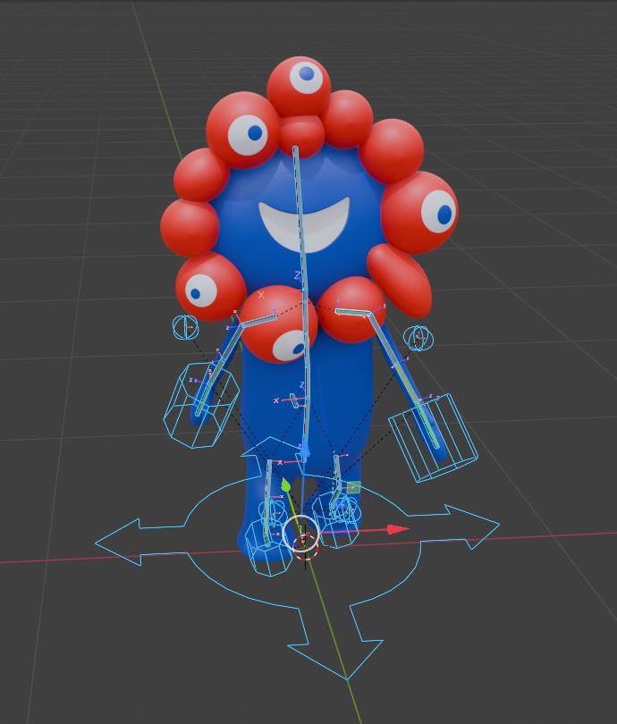
Task: Click the blue Z-axis move gizmo arrow
Action: point(304,452)
